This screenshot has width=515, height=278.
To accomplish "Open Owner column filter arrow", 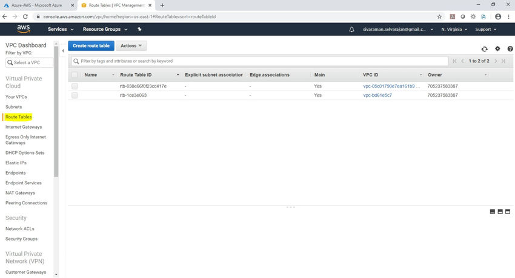I will (485, 75).
